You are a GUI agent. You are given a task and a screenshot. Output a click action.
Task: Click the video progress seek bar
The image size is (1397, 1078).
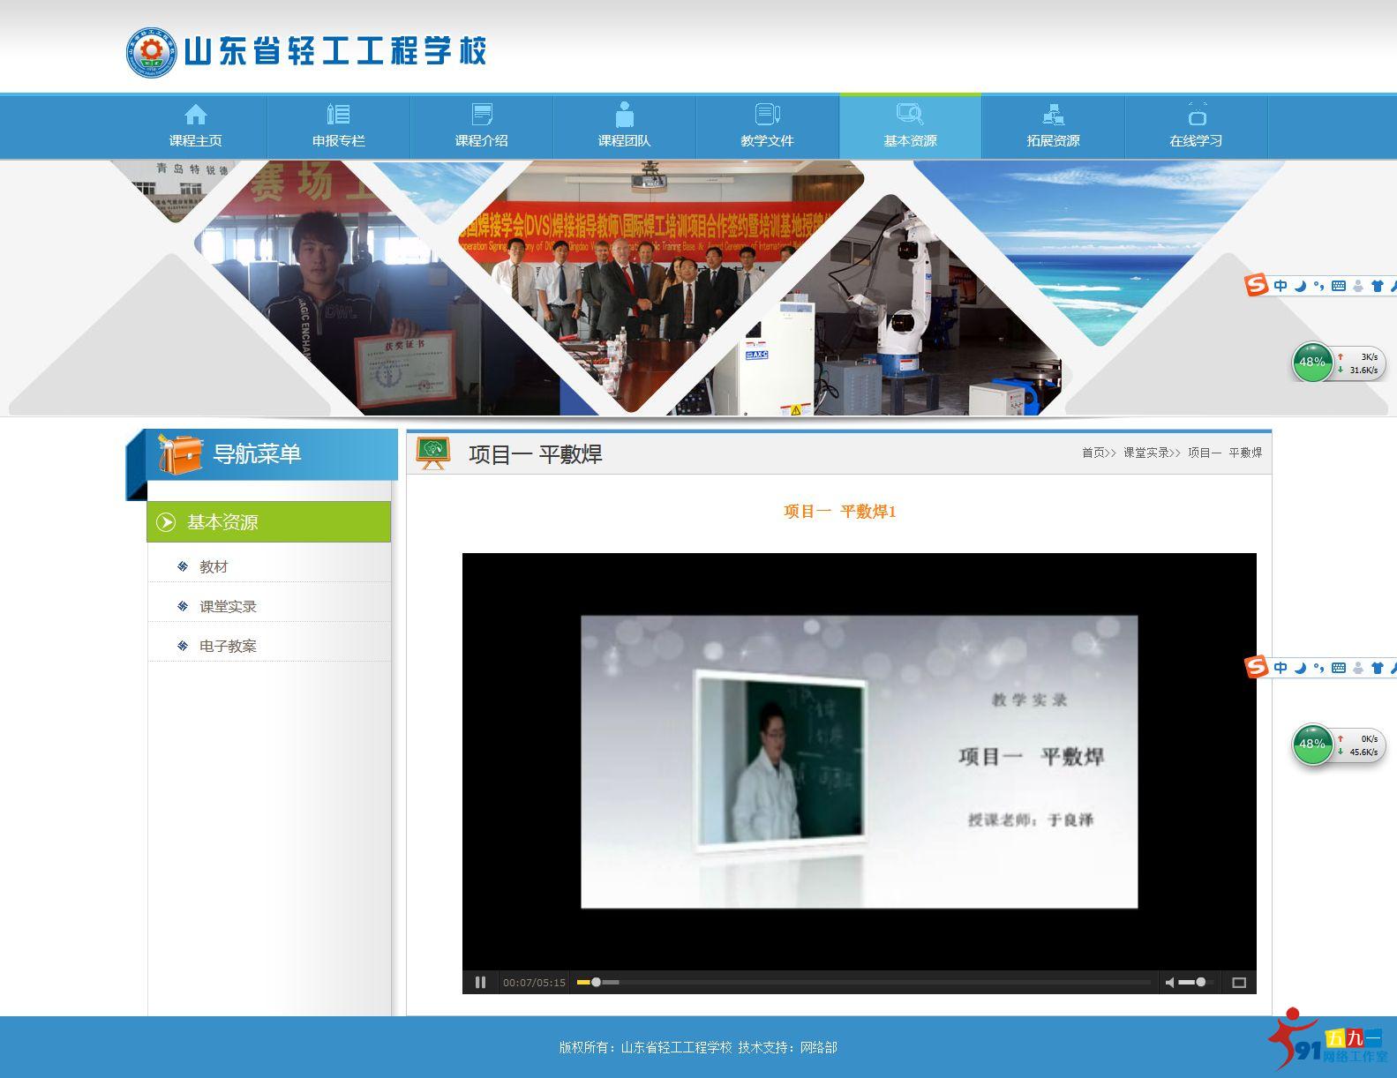tap(863, 982)
